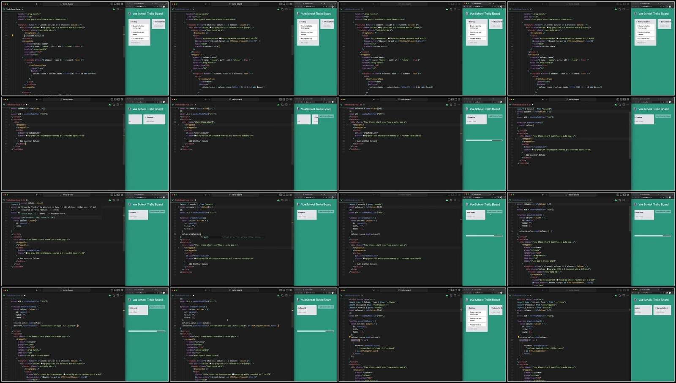Image resolution: width=676 pixels, height=383 pixels.
Task: Expand the folded draggable block, second-row last frame
Action: [x=516, y=139]
